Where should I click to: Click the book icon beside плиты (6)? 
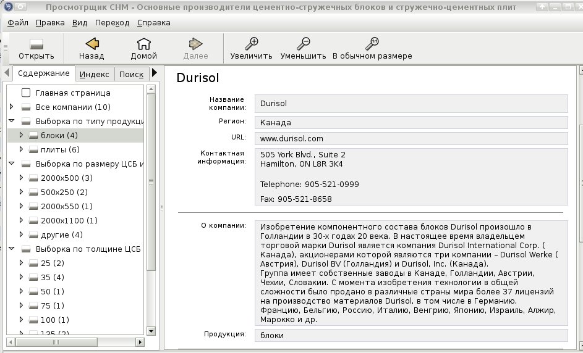(33, 149)
